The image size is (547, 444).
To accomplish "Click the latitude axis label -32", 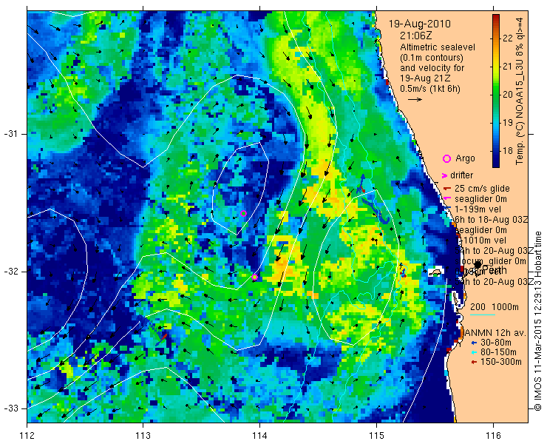I will (10, 272).
